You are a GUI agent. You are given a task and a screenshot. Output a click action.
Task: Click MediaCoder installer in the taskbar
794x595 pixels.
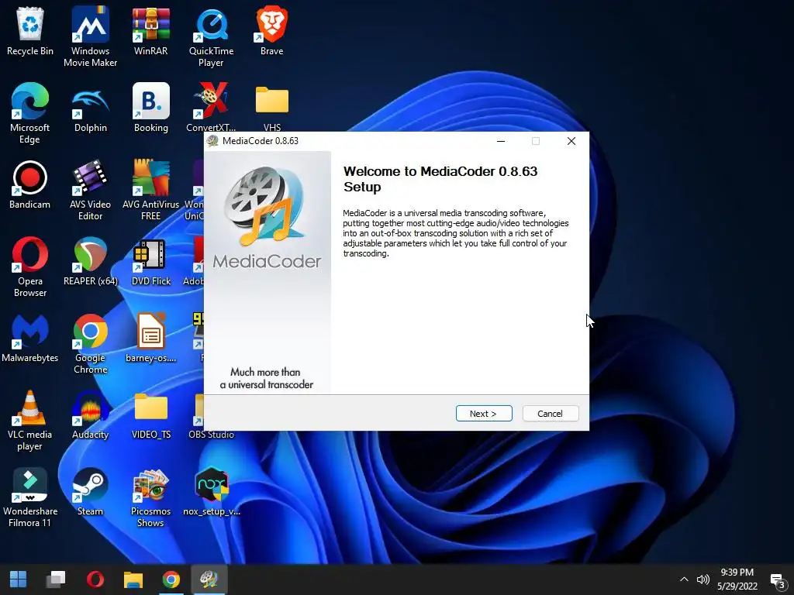point(209,580)
